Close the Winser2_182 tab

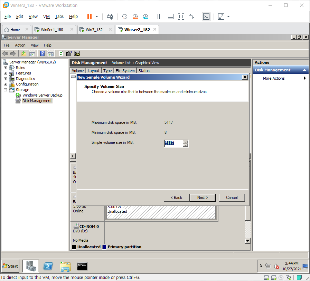155,29
